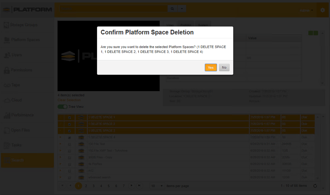This screenshot has height=195, width=330.
Task: Uncheck 1 DELETE SPACE 4 checkbox
Action: pos(69,138)
